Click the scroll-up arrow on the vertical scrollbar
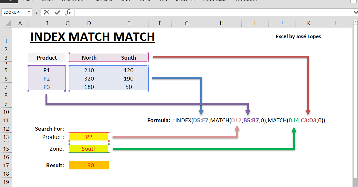358x187 pixels. click(355, 21)
